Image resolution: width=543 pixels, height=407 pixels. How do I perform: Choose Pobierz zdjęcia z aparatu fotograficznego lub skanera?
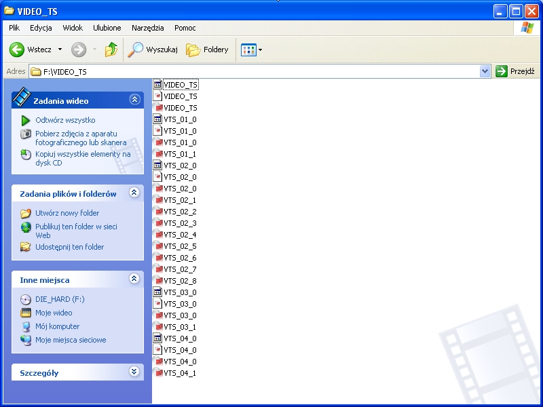[81, 138]
